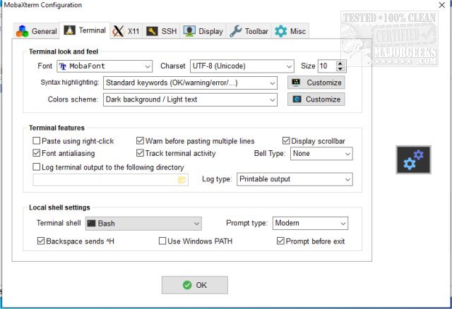This screenshot has width=452, height=309.
Task: Uncheck Prompt before exit
Action: pyautogui.click(x=280, y=241)
